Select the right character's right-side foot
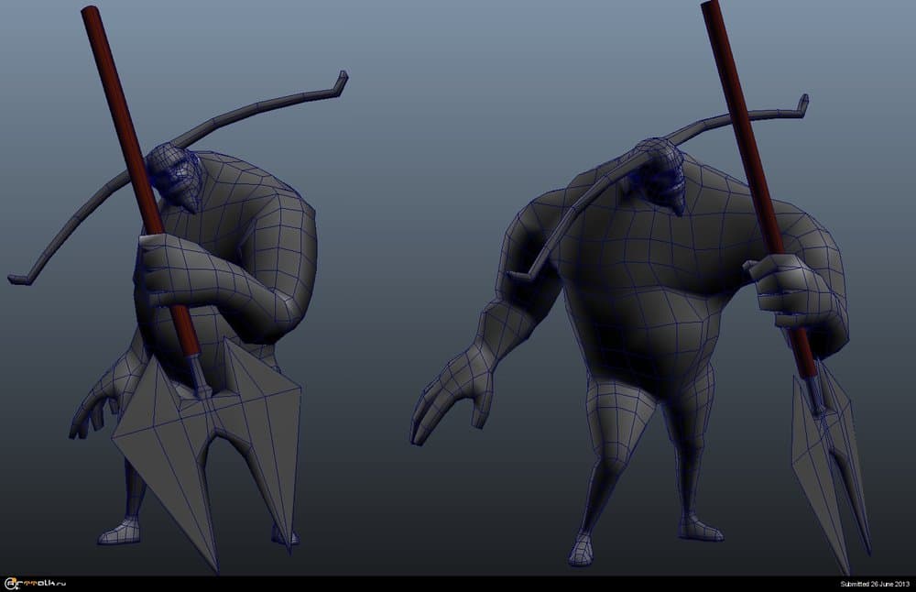The height and width of the screenshot is (592, 916). pos(698,526)
